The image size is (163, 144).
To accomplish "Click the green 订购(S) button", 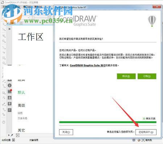I will point(147,76).
